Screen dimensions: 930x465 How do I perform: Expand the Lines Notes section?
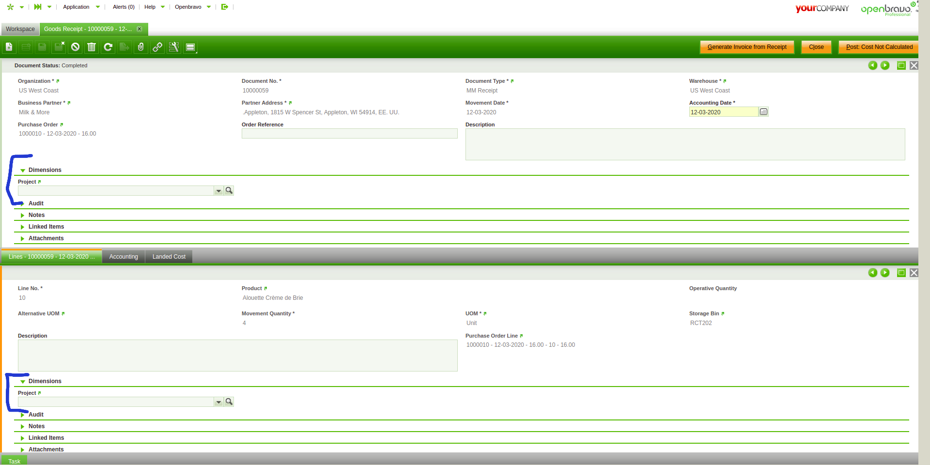23,426
